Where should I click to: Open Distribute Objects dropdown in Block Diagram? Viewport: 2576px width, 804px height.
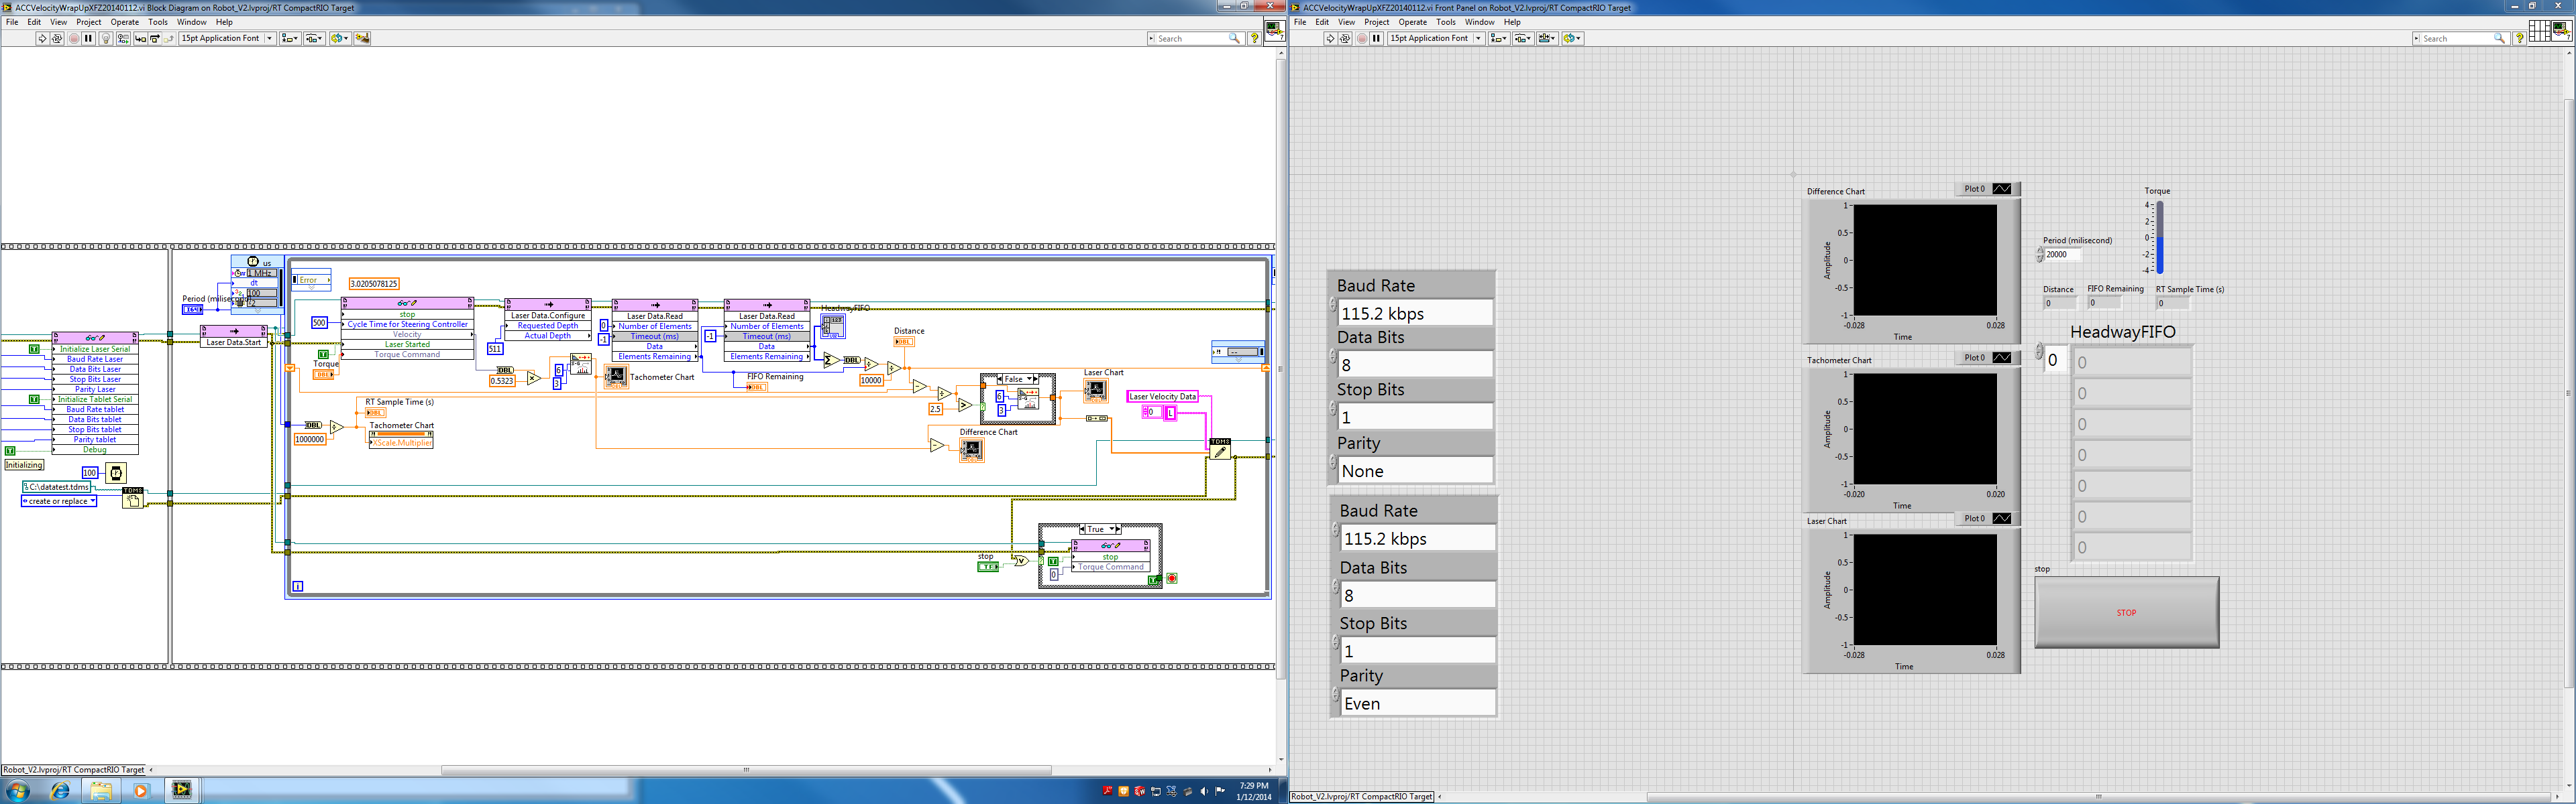pyautogui.click(x=314, y=38)
